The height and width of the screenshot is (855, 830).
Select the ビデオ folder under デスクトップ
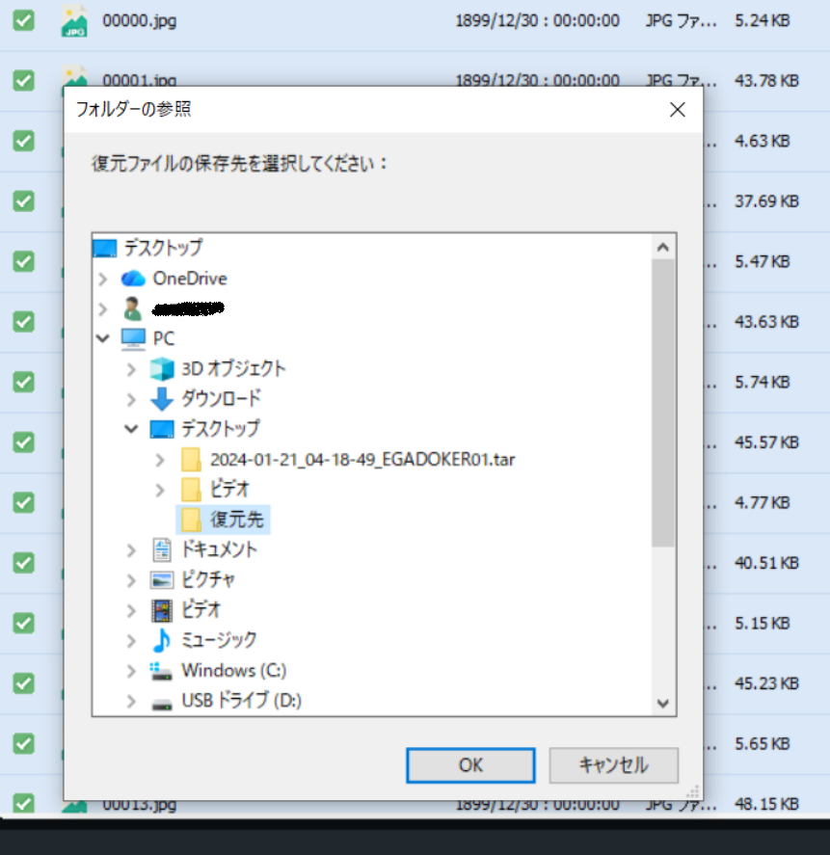[215, 489]
